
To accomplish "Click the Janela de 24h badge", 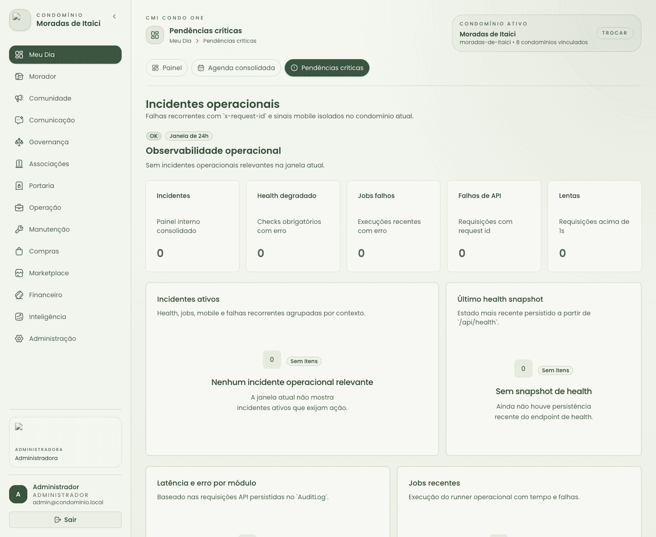I will point(189,136).
